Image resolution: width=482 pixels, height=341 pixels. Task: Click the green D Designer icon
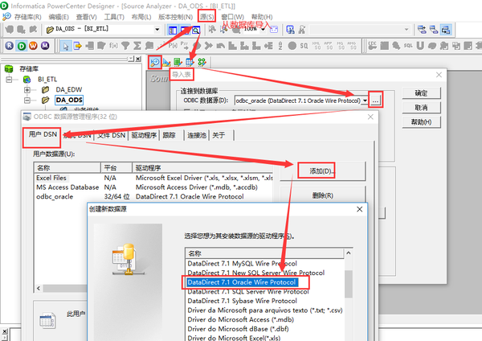point(21,46)
